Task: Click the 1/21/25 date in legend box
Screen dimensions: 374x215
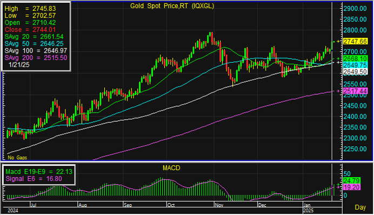Action: [x=19, y=65]
